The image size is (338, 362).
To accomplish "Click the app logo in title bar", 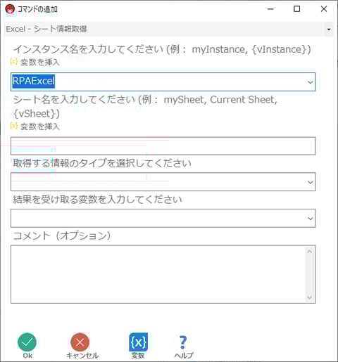I will (10, 9).
